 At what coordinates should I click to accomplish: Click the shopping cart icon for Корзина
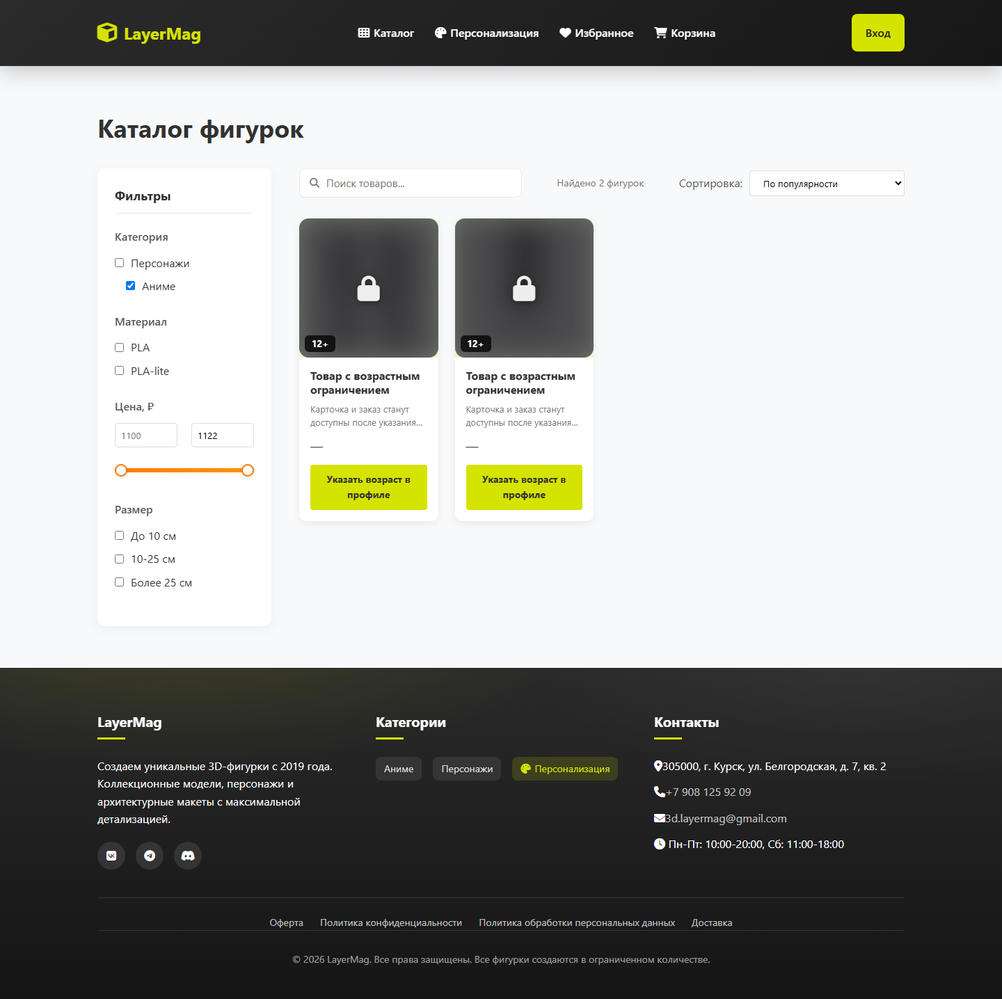coord(660,33)
